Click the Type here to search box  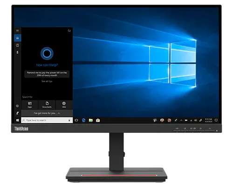click(x=47, y=120)
